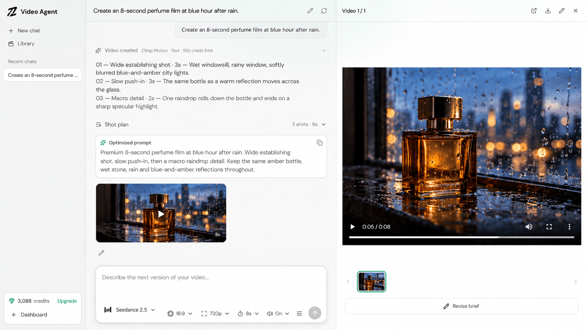
Task: Click the pencil icon below video thumbnail
Action: [x=101, y=253]
